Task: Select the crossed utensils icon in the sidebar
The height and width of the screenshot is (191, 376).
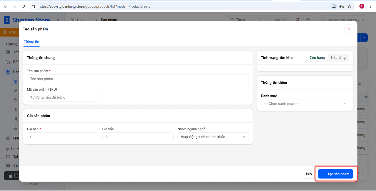Action: [16, 91]
